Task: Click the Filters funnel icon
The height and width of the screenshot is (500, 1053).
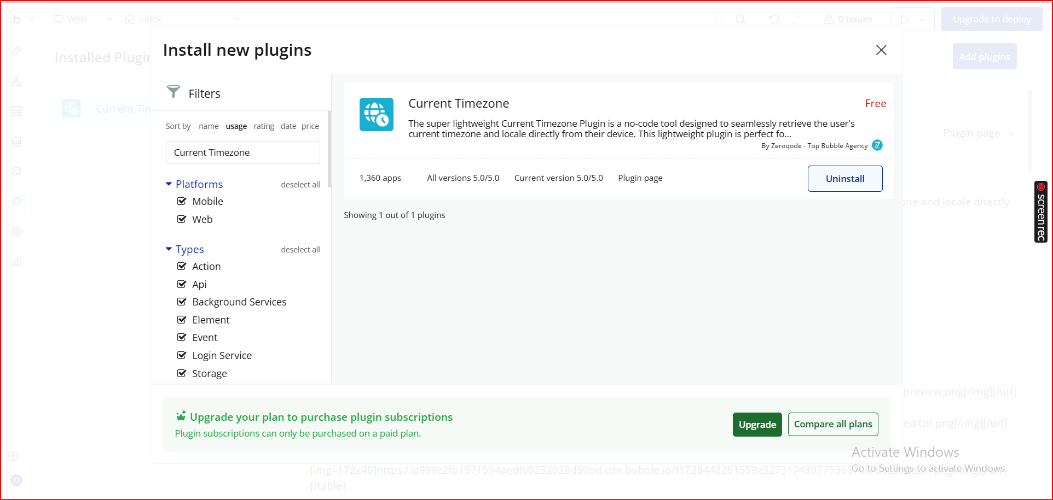Action: click(173, 92)
